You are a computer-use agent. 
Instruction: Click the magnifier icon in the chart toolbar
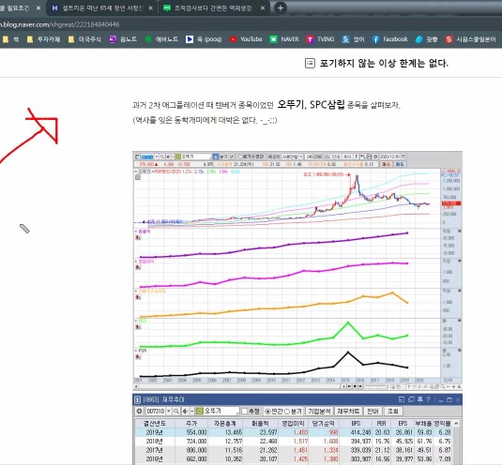162,157
